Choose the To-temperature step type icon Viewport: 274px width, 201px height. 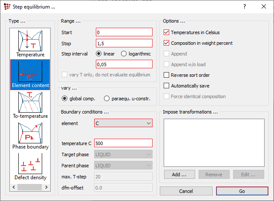pyautogui.click(x=30, y=102)
